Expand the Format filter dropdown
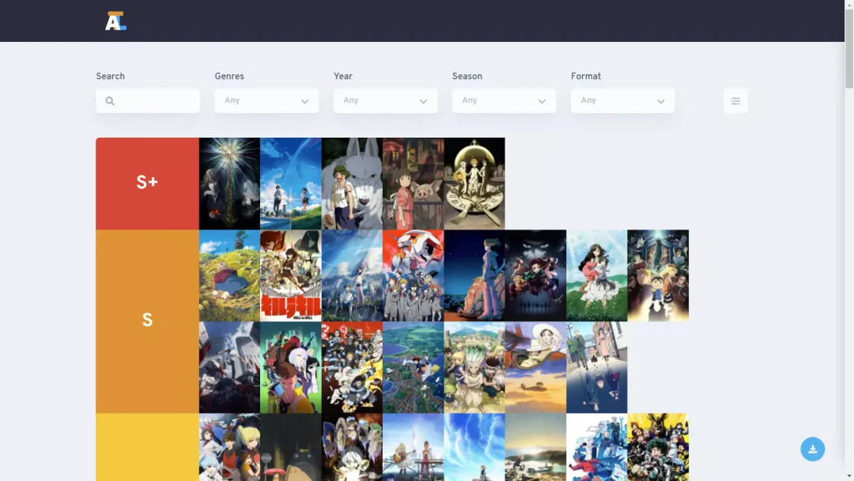Image resolution: width=854 pixels, height=481 pixels. (x=622, y=100)
